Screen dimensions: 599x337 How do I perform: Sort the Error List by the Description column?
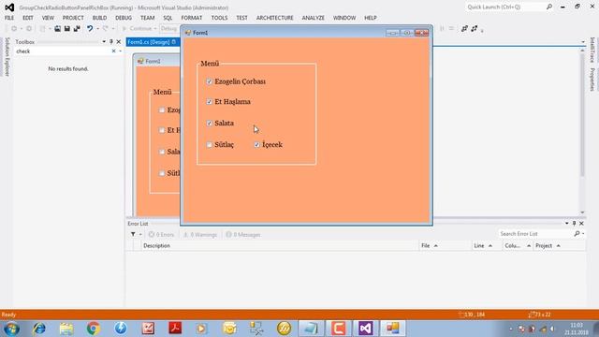click(280, 245)
